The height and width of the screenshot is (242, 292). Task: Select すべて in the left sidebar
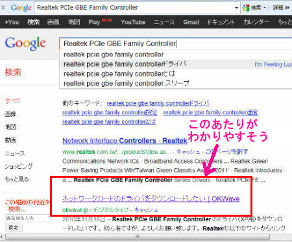click(13, 101)
